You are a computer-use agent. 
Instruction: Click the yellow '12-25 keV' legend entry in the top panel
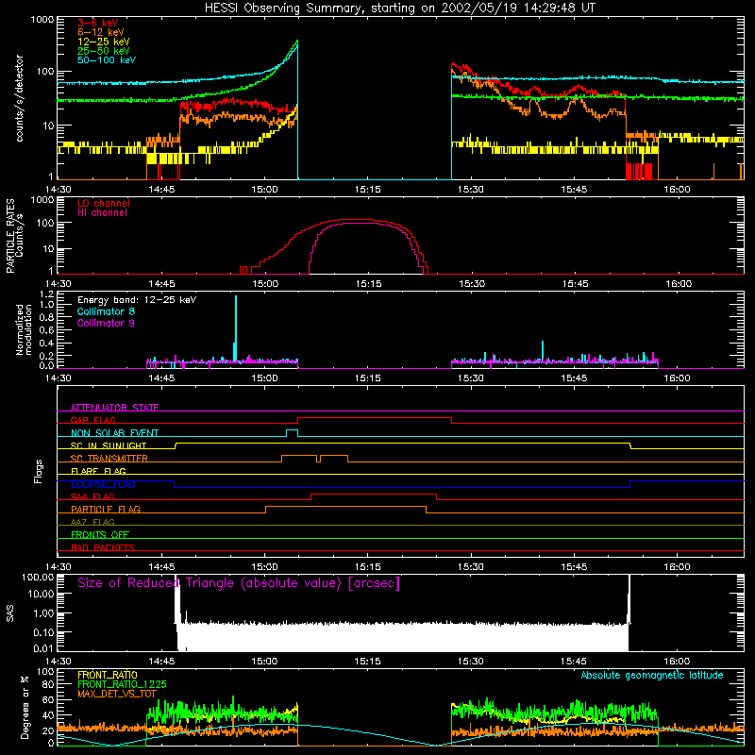pos(104,42)
